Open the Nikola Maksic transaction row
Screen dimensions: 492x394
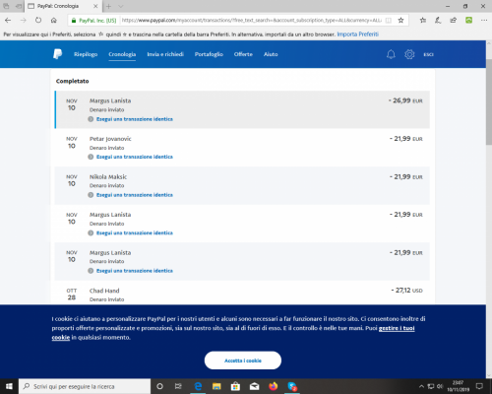[x=242, y=185]
